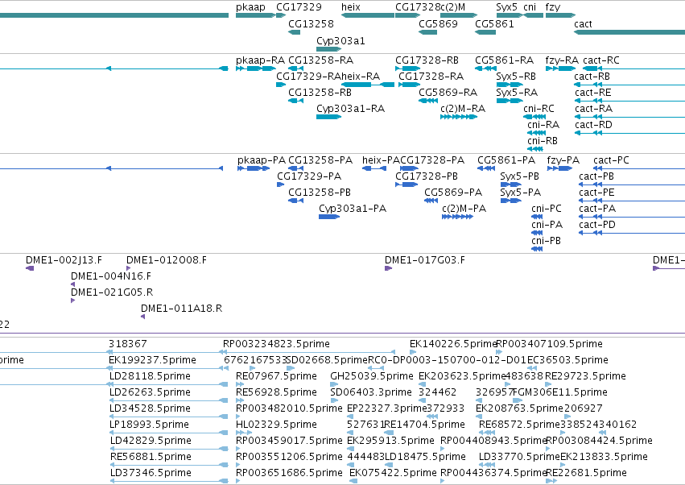Screen dimensions: 685x485
Task: Click the CG17329 gene label
Action: coord(299,7)
